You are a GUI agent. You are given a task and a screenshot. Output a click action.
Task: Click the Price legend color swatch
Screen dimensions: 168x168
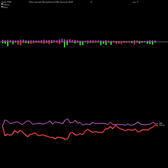point(2,7)
